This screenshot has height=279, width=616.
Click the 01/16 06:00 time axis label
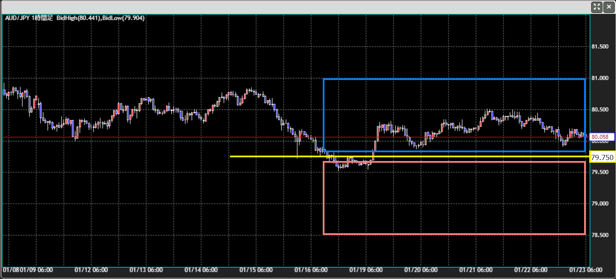(311, 270)
